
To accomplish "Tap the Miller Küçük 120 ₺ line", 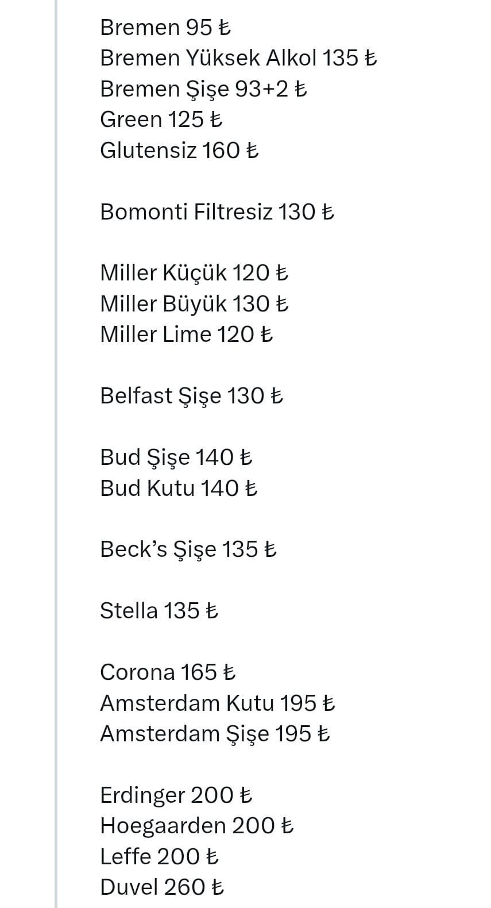I will pyautogui.click(x=194, y=273).
